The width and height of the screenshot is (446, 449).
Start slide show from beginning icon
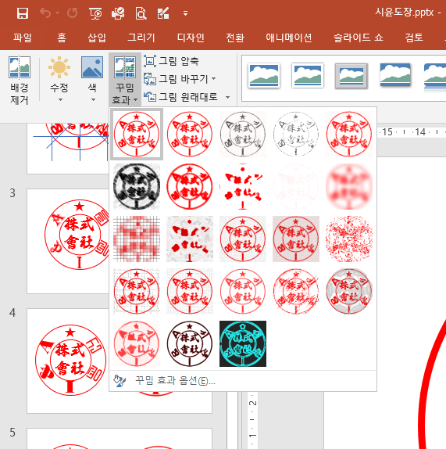tap(95, 13)
